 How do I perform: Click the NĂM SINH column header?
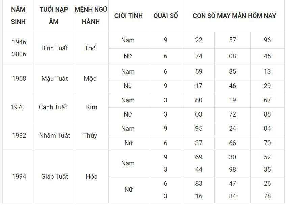click(x=18, y=16)
